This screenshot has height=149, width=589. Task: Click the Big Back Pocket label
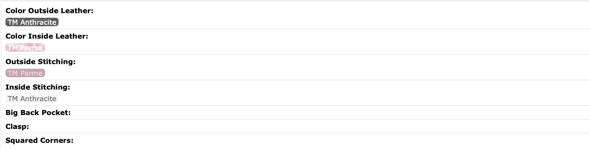(x=38, y=113)
